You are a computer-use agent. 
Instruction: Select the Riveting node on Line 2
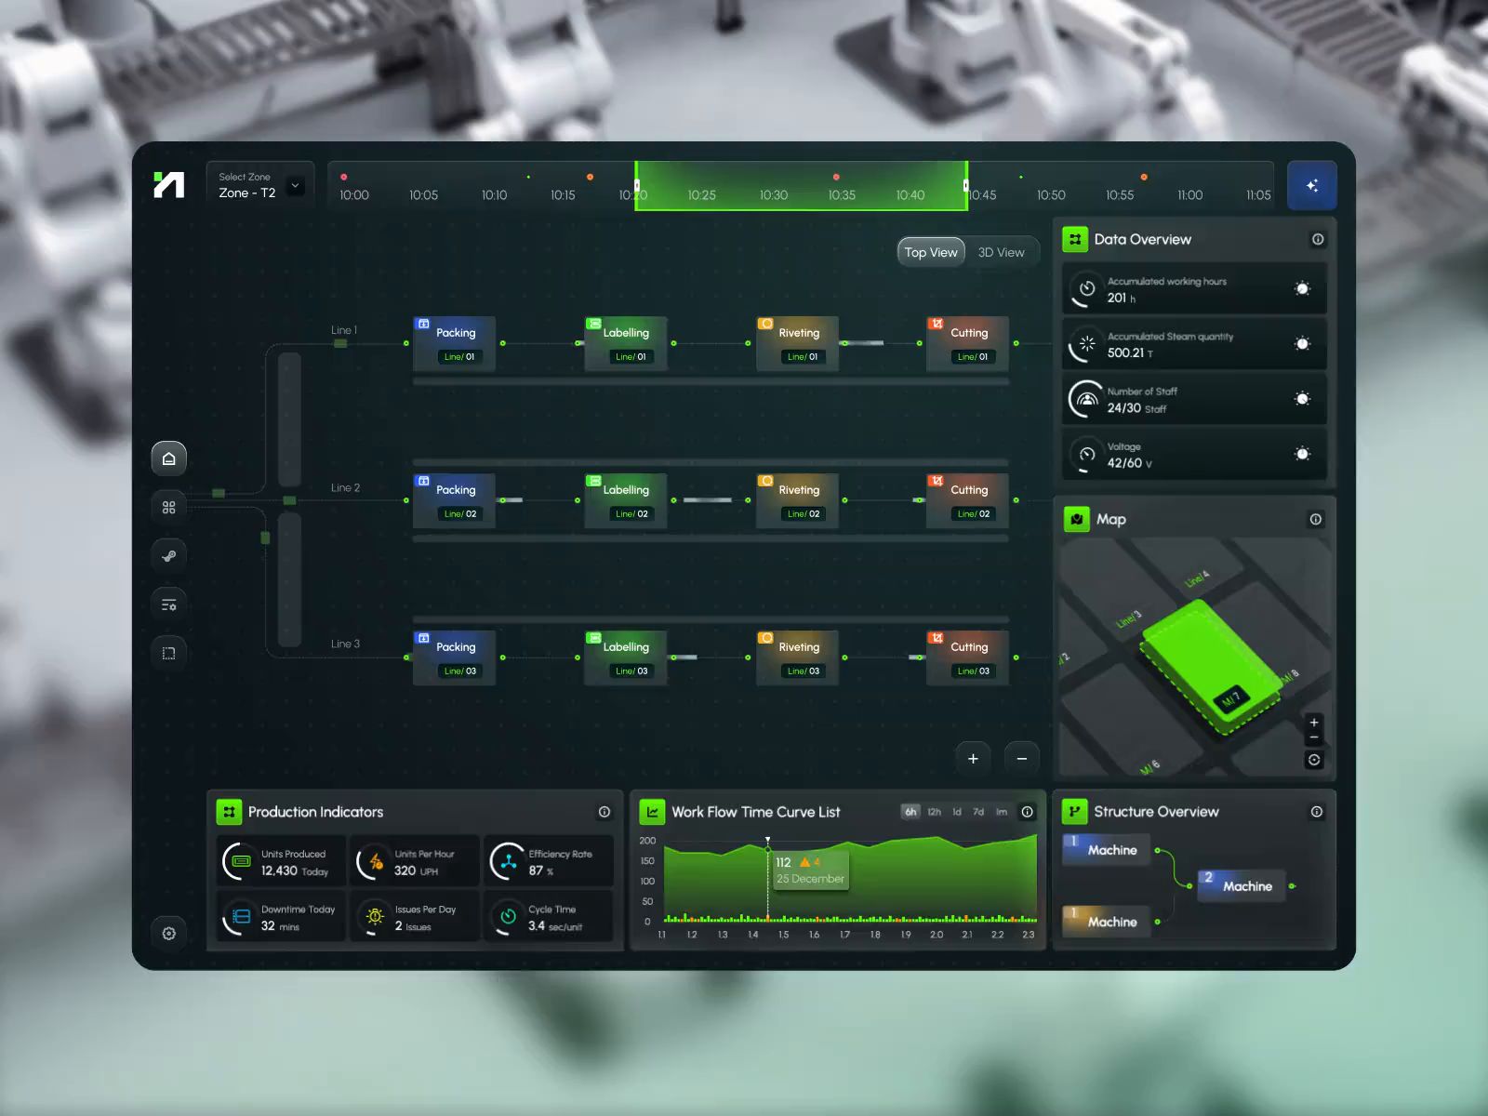pyautogui.click(x=797, y=499)
